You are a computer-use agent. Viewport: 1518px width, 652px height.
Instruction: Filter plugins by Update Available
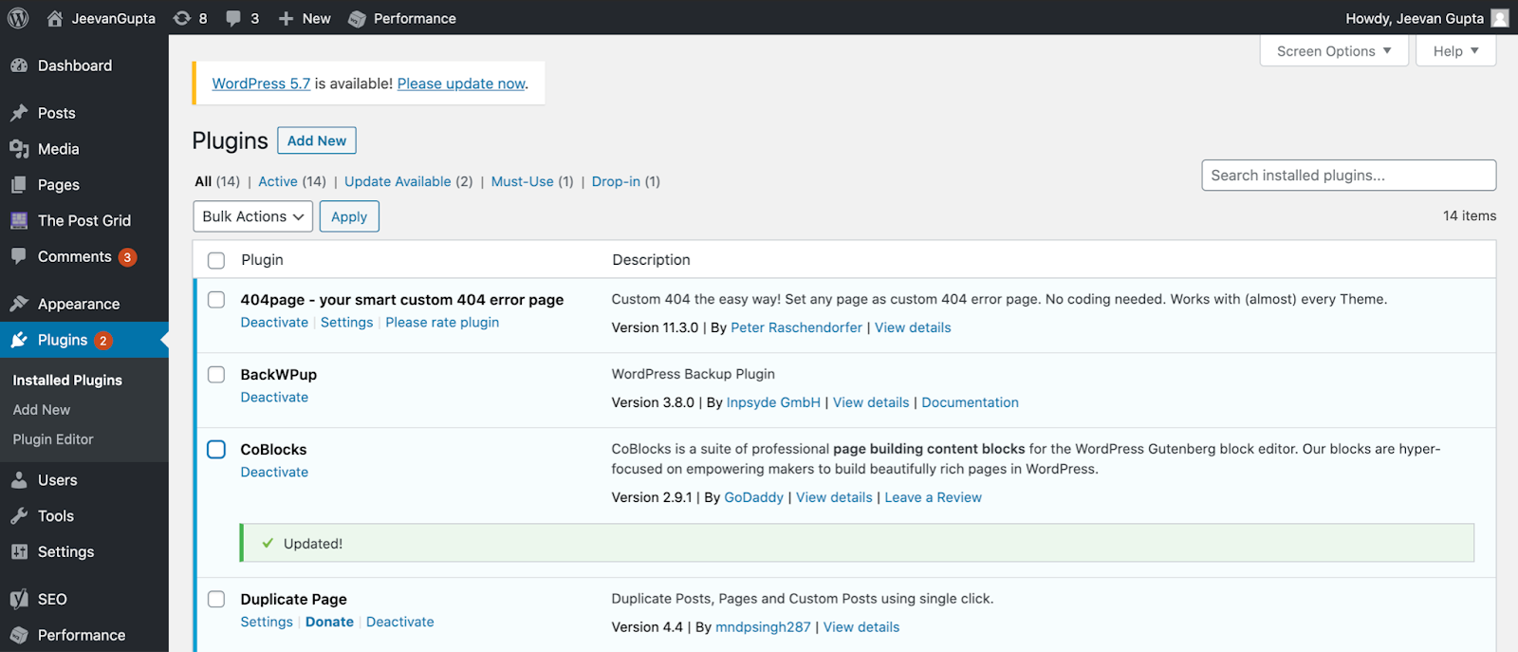coord(398,181)
